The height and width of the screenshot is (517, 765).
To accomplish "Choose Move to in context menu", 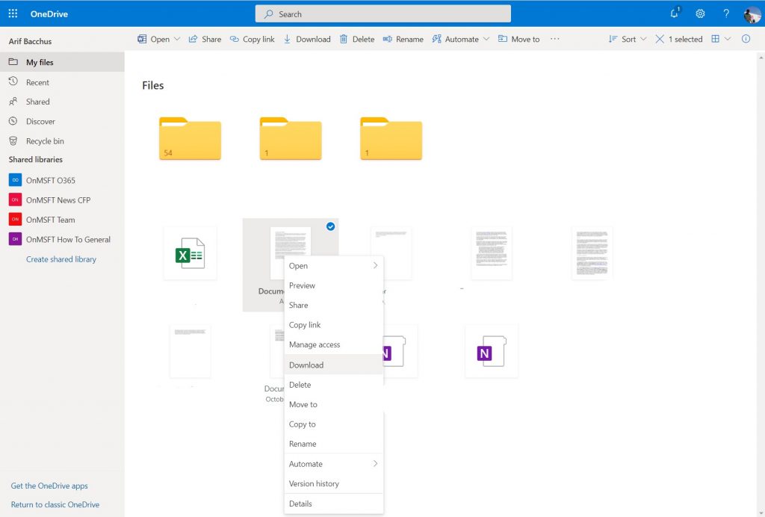I will point(334,404).
